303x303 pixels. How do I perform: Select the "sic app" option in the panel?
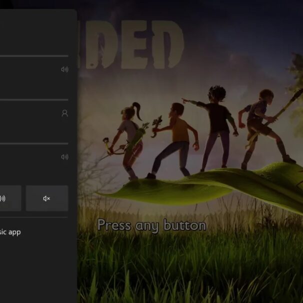pos(10,232)
